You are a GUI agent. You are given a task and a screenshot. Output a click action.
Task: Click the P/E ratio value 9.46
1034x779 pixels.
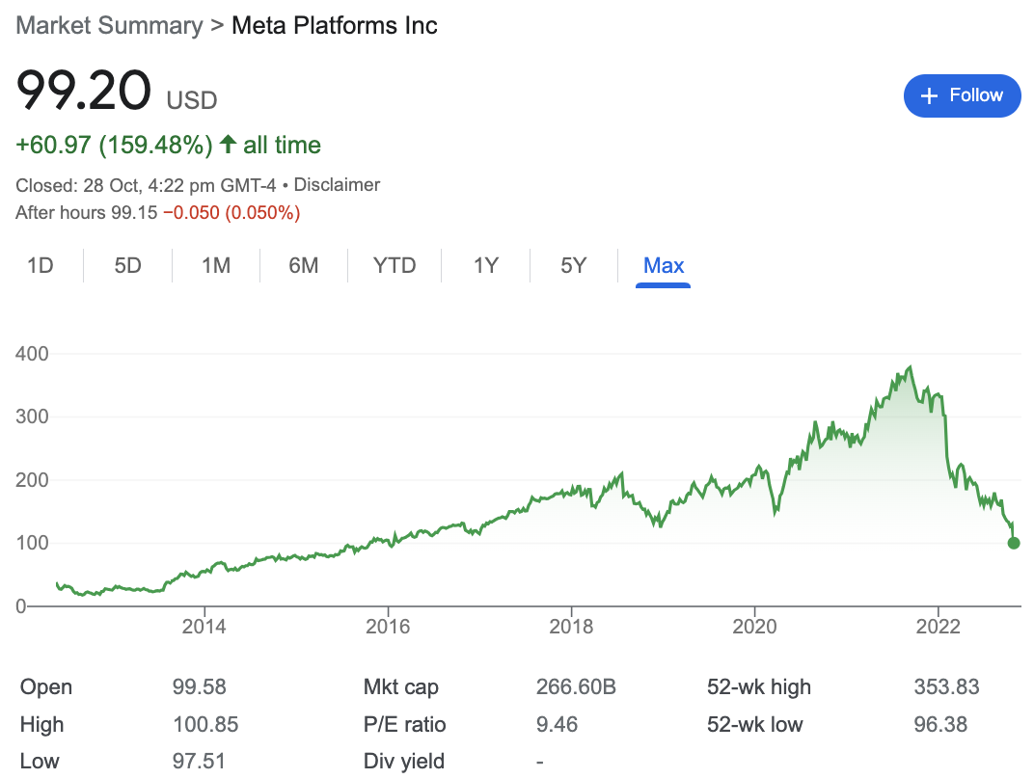(557, 724)
